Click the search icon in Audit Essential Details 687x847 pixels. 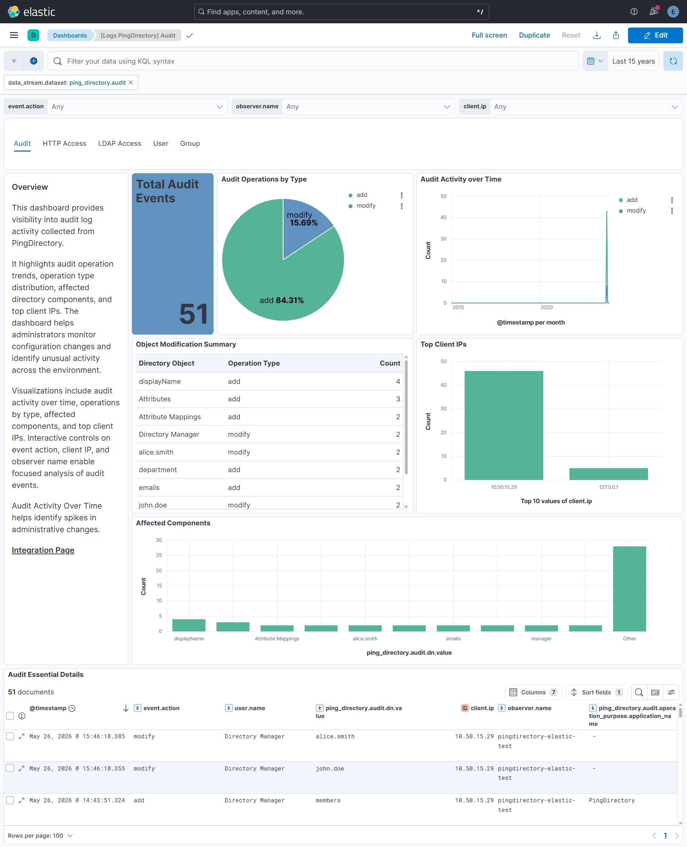coord(639,692)
